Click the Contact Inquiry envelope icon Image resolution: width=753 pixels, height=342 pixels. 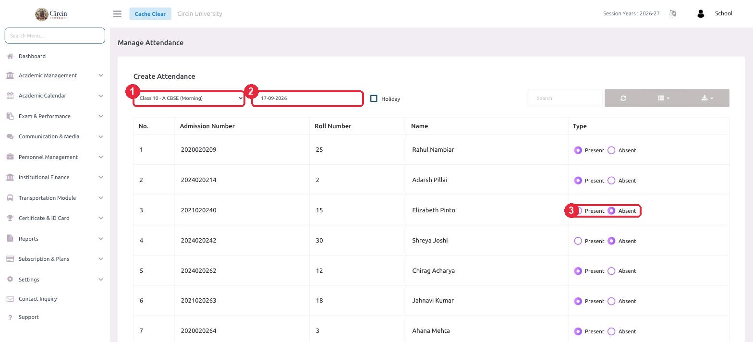click(10, 299)
